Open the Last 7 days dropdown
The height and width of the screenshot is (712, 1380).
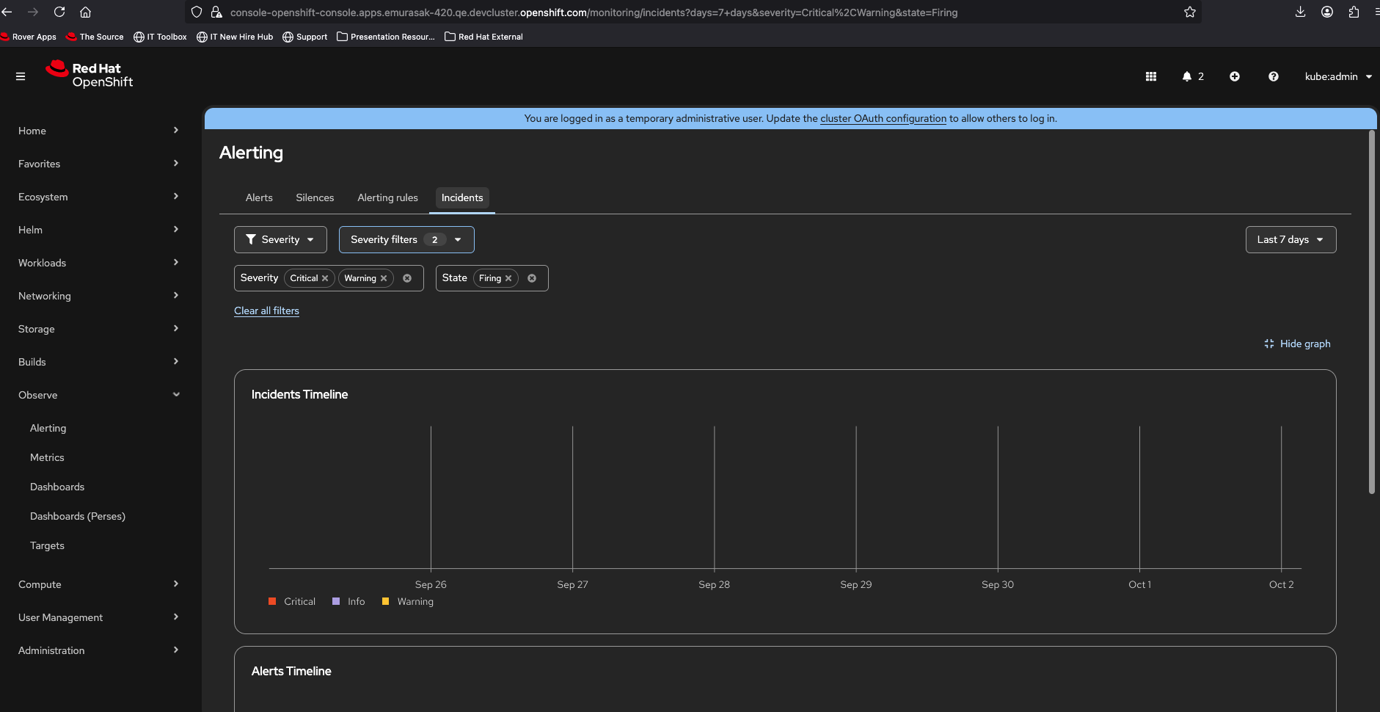[x=1290, y=239]
